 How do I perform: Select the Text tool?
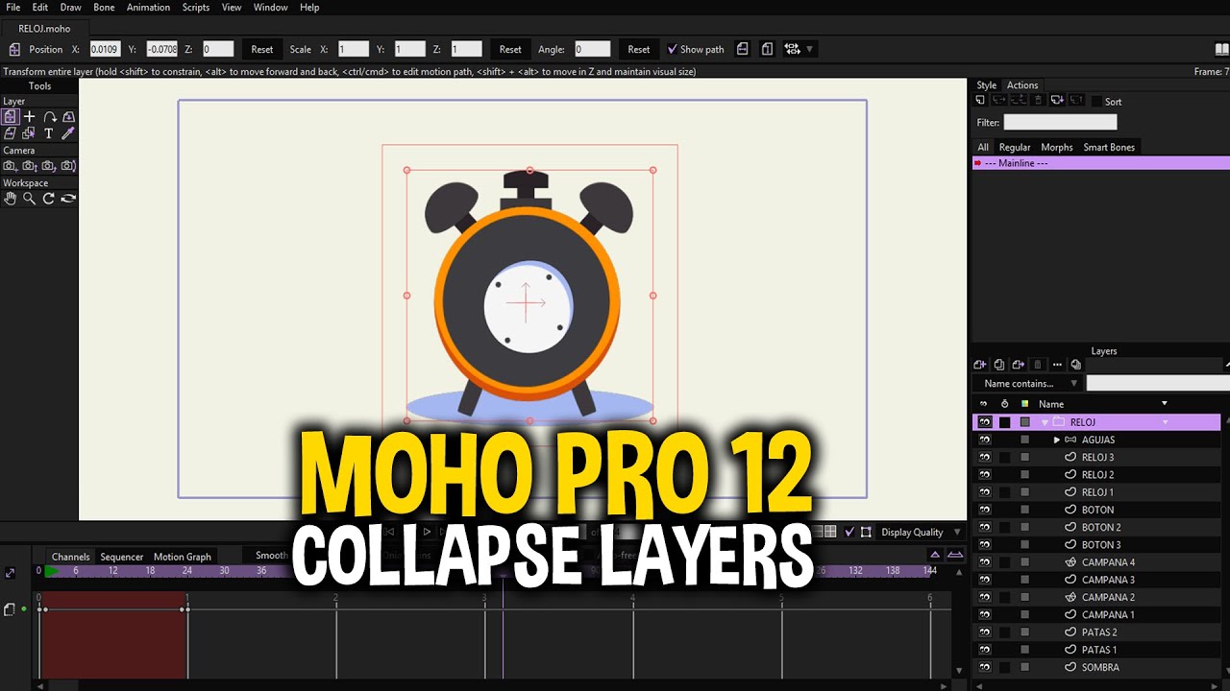(49, 133)
